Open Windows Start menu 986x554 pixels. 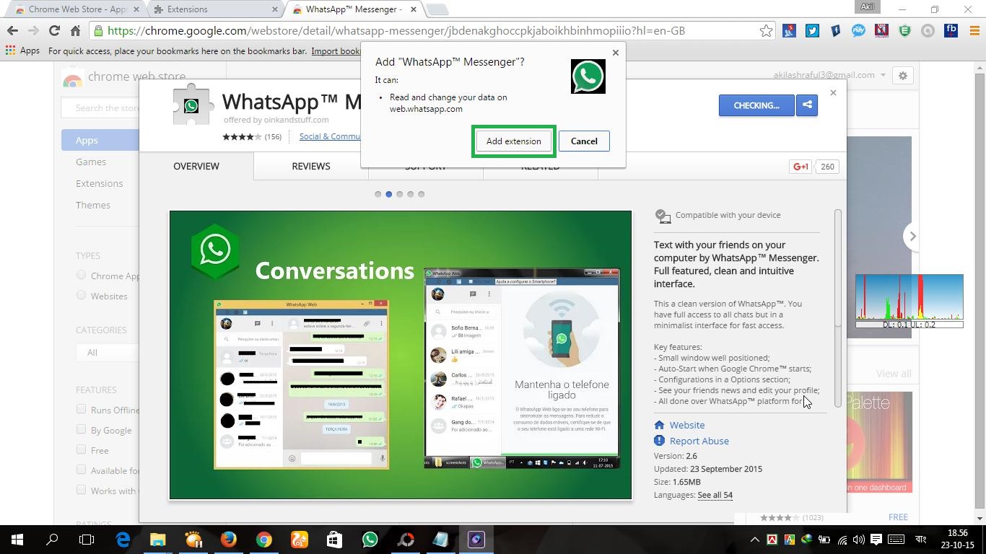(x=17, y=540)
